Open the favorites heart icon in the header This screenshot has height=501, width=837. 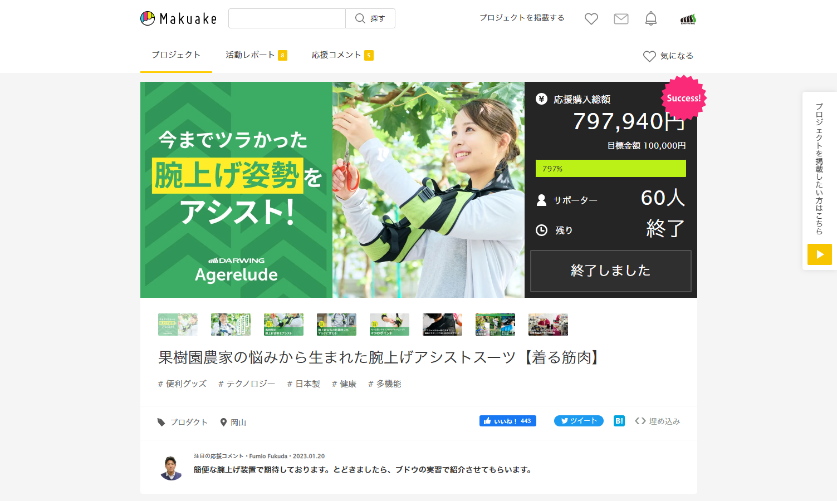coord(591,19)
